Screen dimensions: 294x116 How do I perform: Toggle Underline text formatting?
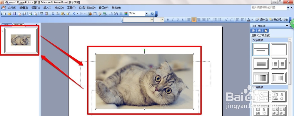pos(178,20)
